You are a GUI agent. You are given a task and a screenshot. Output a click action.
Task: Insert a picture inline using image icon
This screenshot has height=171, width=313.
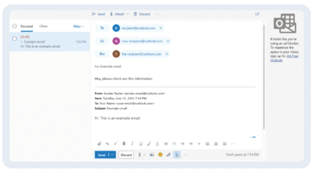coord(152,155)
